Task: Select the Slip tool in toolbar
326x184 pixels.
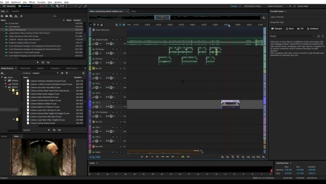Action: click(62, 6)
